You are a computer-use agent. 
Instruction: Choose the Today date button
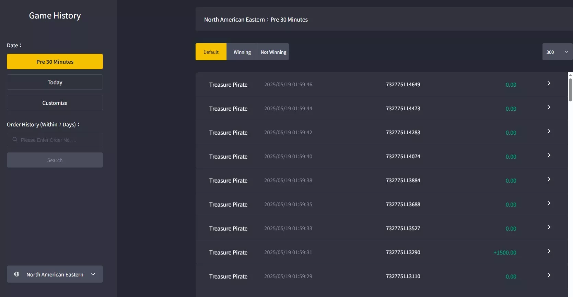[55, 82]
